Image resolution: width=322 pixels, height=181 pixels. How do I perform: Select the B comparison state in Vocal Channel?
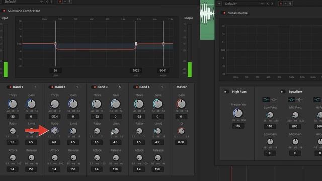[290, 4]
